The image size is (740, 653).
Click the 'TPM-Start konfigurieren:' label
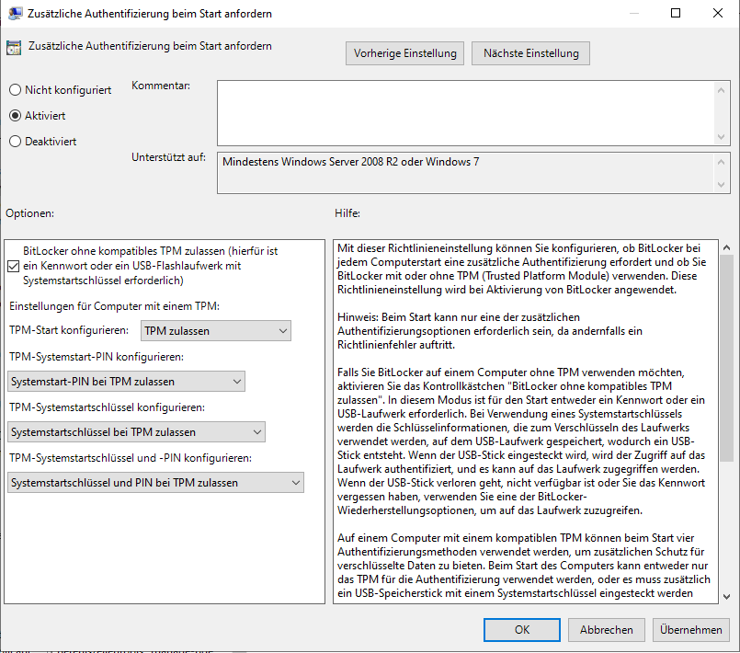pos(69,330)
